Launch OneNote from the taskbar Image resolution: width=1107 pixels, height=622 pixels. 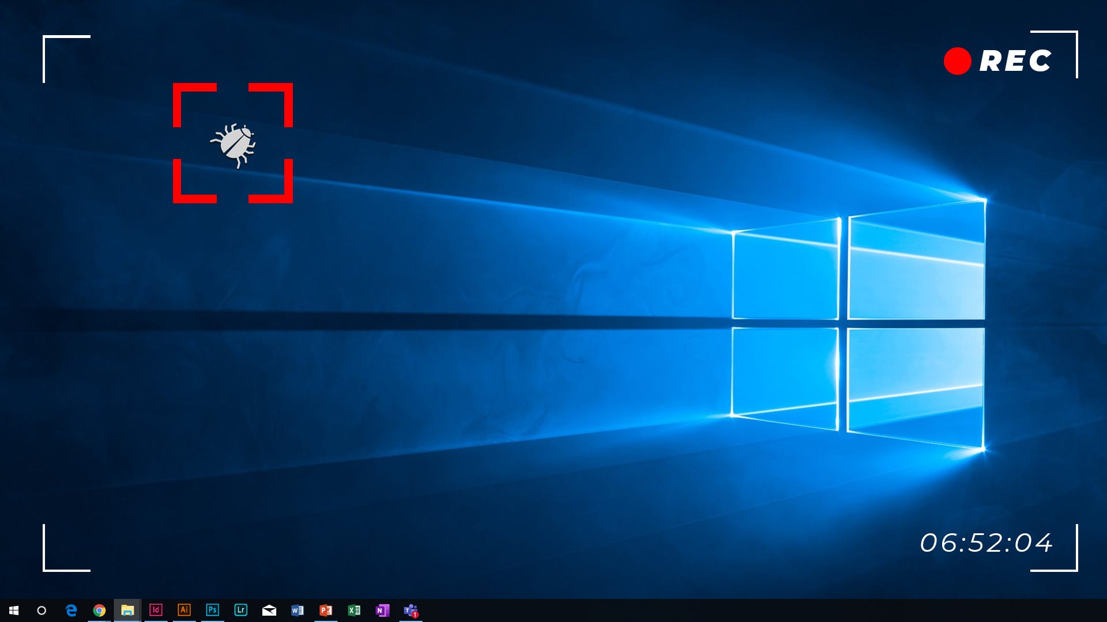382,610
